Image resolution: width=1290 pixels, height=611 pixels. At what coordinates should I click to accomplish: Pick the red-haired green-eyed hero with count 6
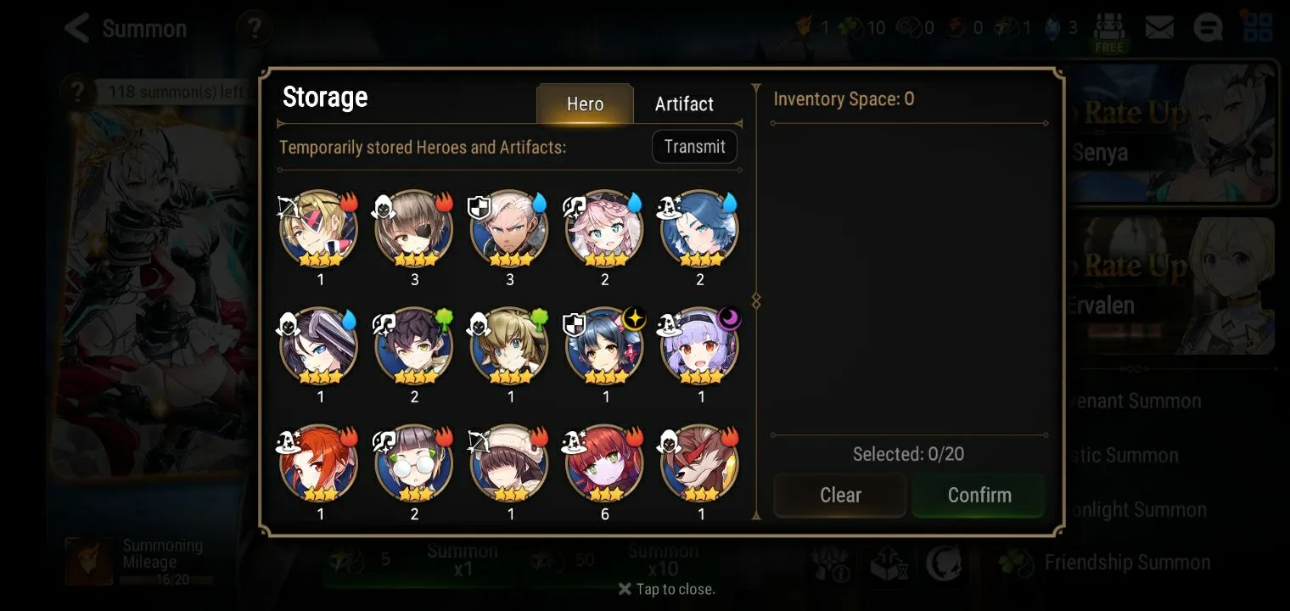604,464
